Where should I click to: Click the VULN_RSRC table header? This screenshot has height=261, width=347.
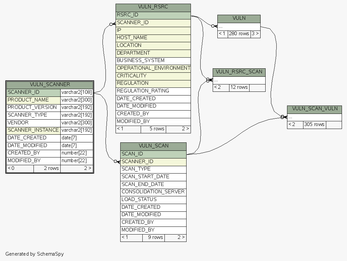(x=153, y=7)
